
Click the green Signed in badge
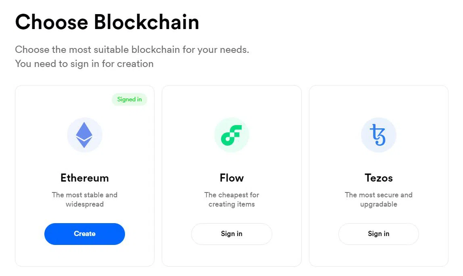click(x=129, y=99)
